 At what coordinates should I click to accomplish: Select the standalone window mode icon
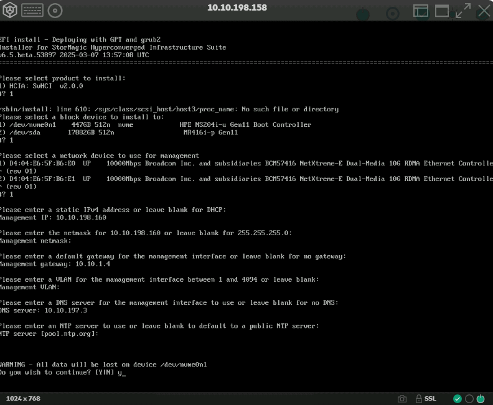(442, 11)
